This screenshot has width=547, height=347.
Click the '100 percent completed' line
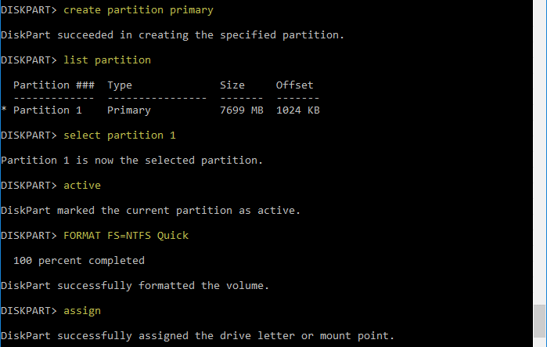point(79,261)
